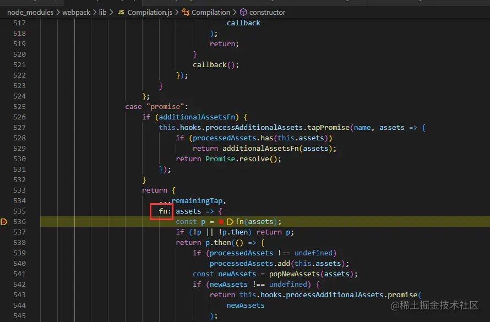Click const p on the highlighted line
490x322 pixels.
click(190, 222)
